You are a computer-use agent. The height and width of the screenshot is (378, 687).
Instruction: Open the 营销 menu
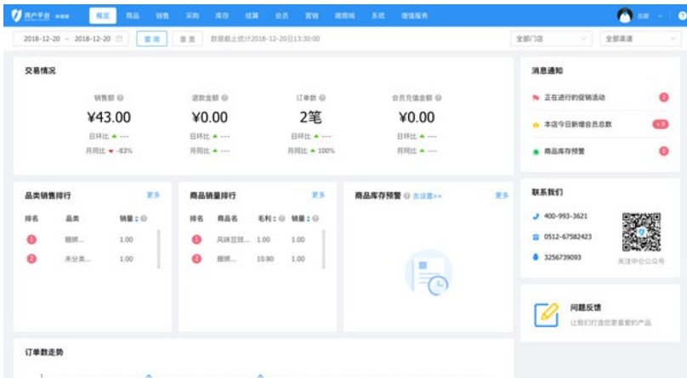[311, 15]
